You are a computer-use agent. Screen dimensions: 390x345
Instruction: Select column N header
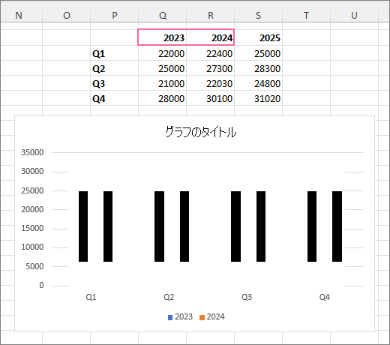point(19,16)
